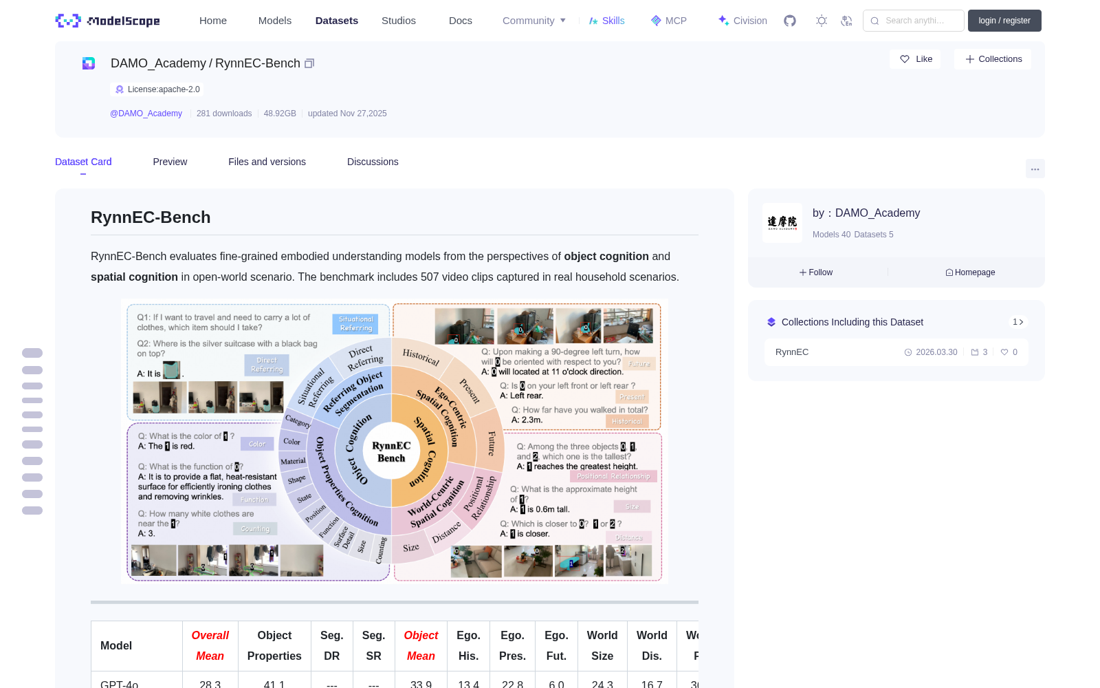Click the 'Overall Mean' table header

click(x=210, y=646)
